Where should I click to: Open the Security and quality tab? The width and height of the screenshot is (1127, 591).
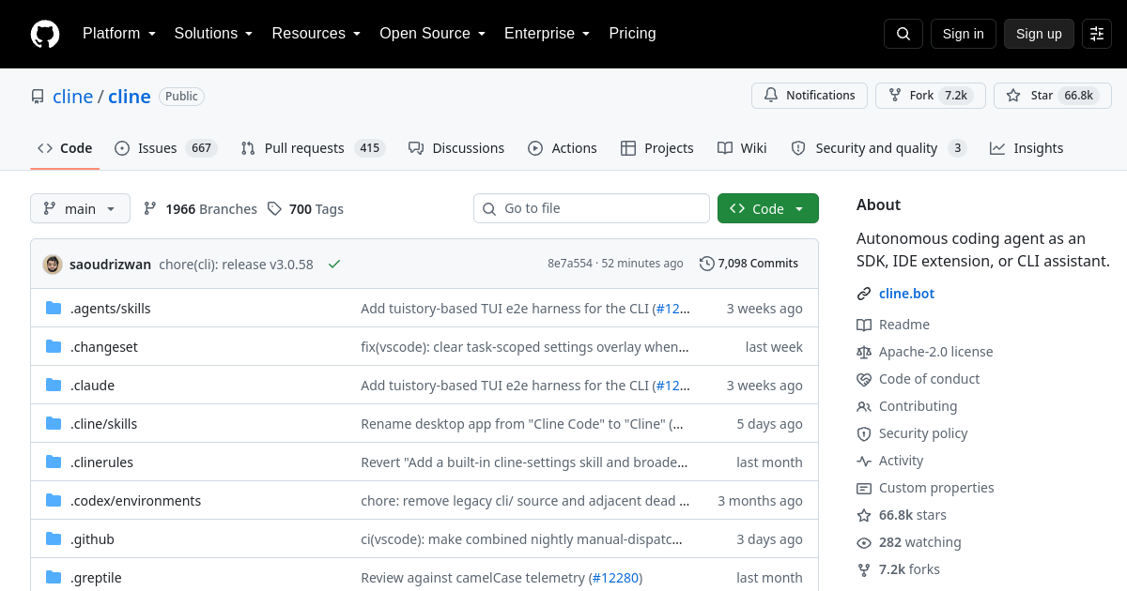878,148
